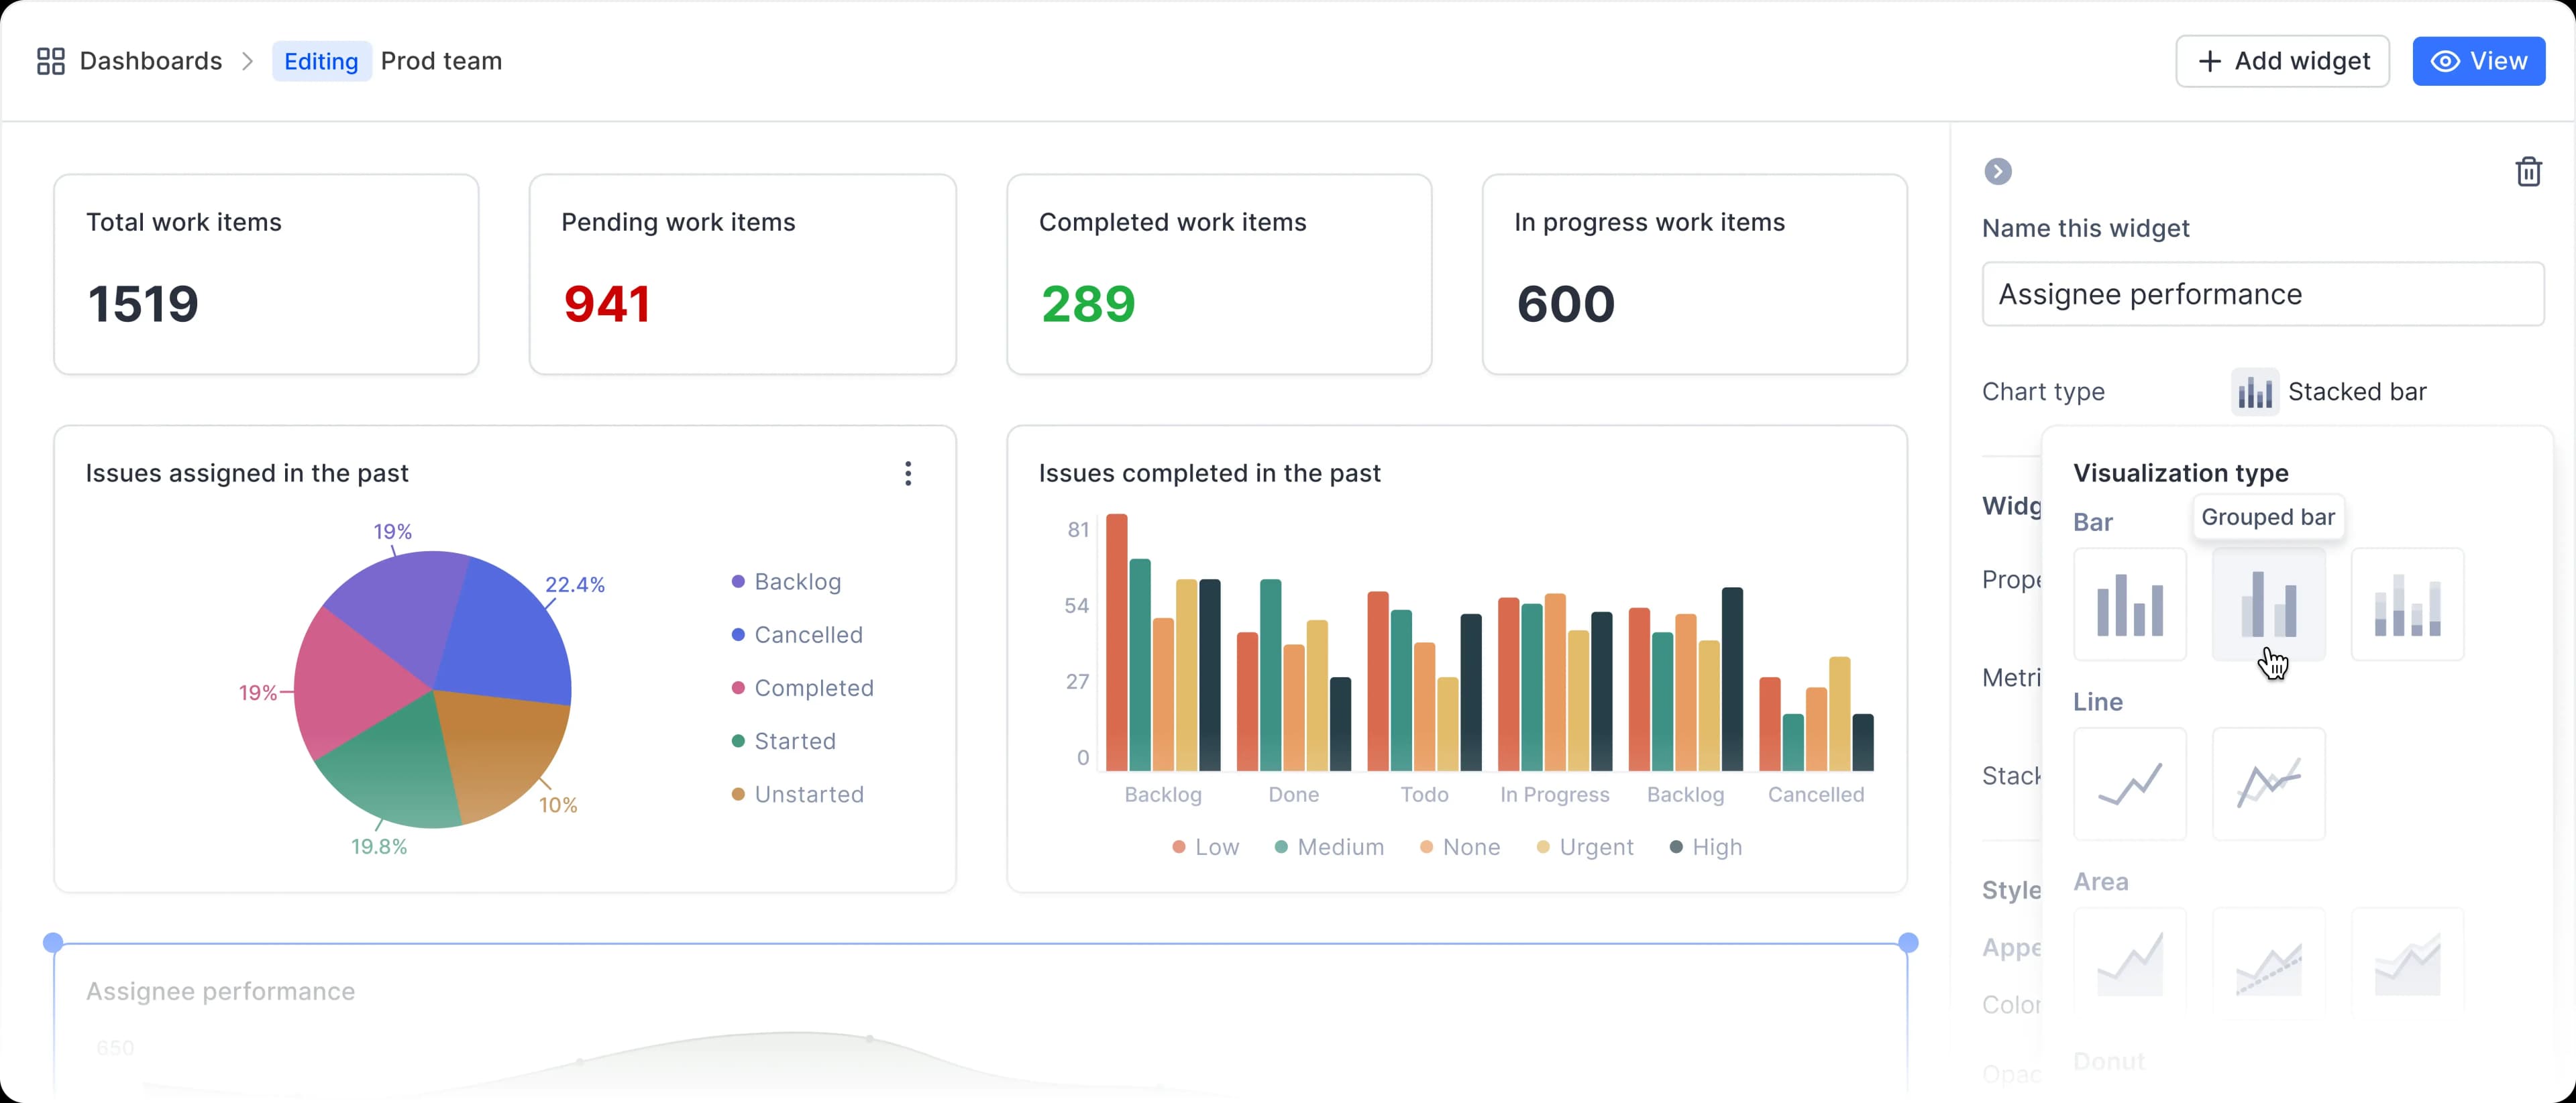The height and width of the screenshot is (1103, 2576).
Task: Choose the Grouped bar chart type
Action: (x=2268, y=604)
